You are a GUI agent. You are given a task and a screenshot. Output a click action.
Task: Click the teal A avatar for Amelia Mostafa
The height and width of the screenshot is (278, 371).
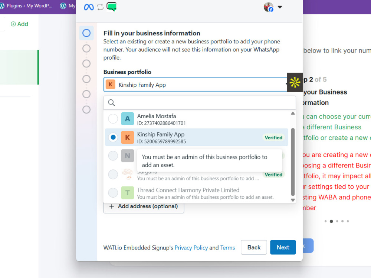click(x=127, y=119)
